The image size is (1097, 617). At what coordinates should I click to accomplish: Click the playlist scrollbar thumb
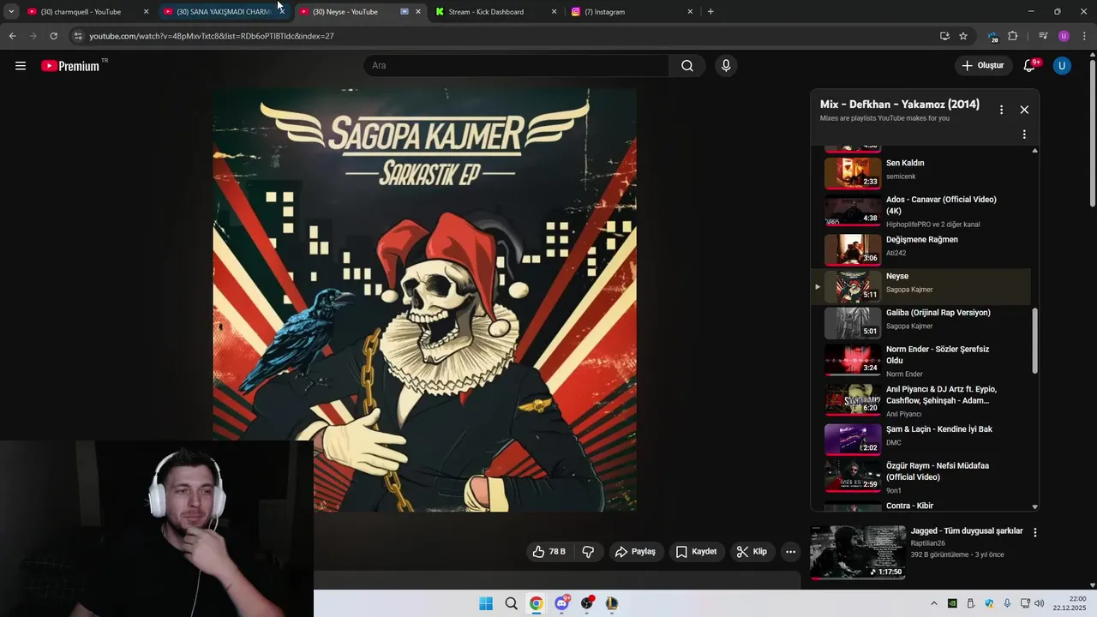click(1034, 340)
